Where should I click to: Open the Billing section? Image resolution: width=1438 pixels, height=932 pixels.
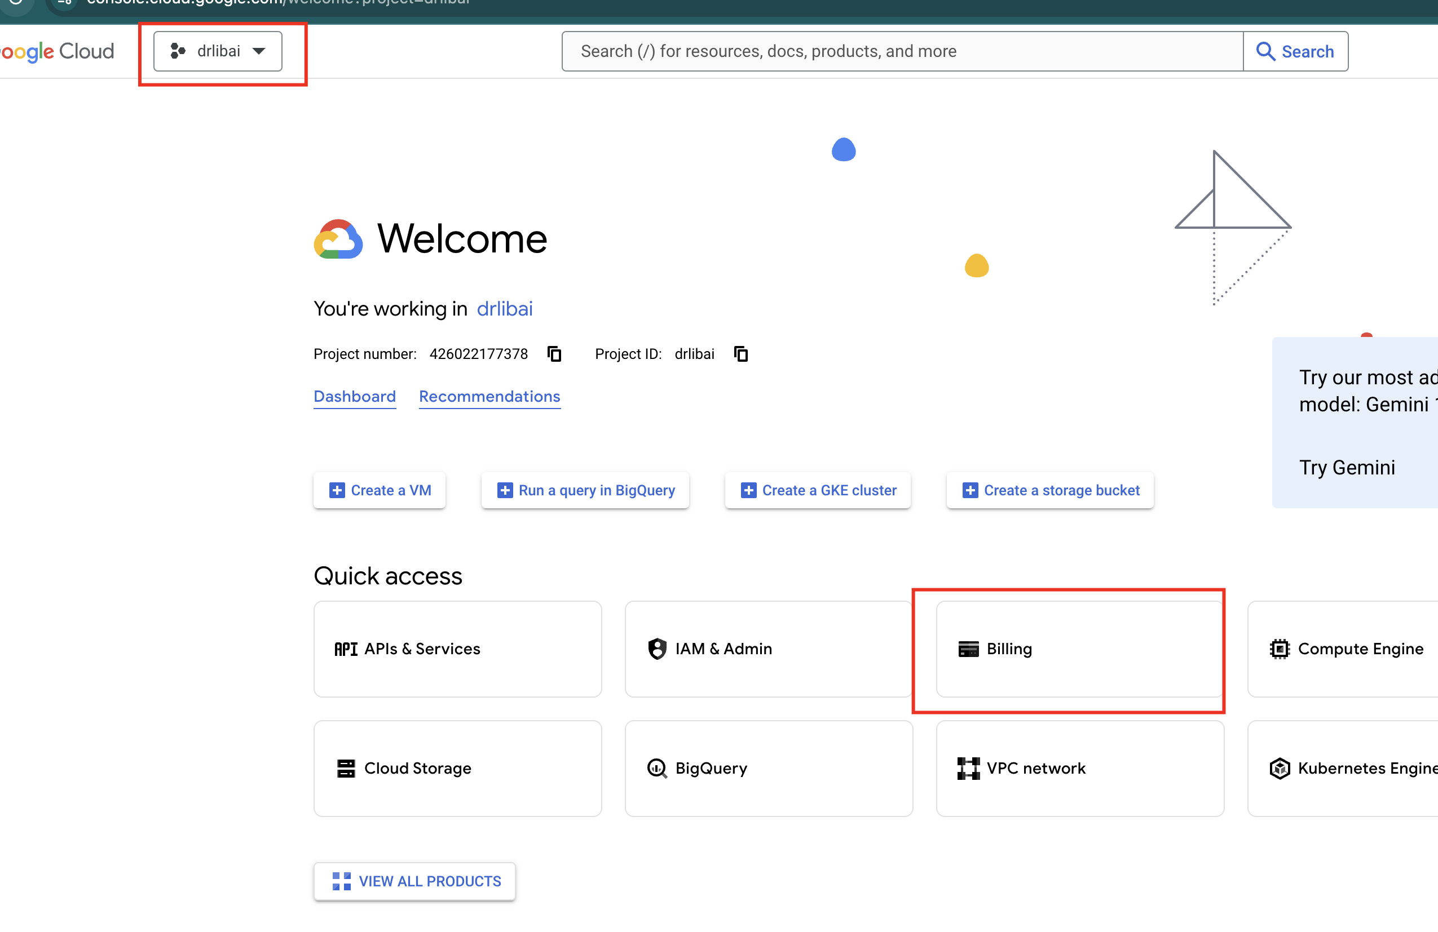1079,649
